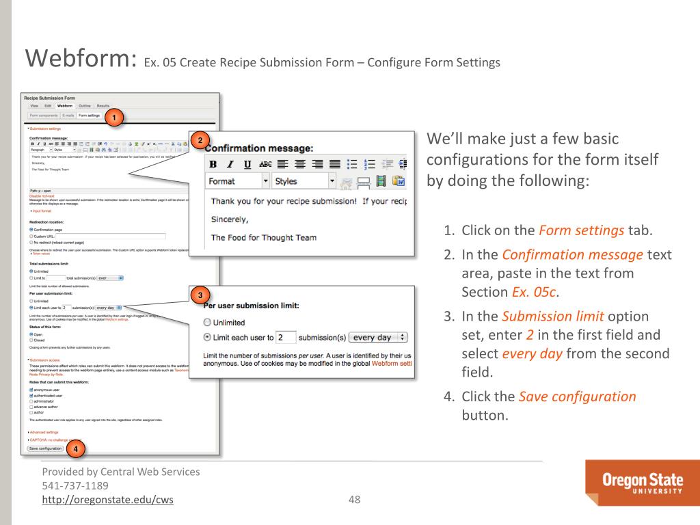Switch to the Outline tab
Image resolution: width=700 pixels, height=525 pixels.
[84, 106]
